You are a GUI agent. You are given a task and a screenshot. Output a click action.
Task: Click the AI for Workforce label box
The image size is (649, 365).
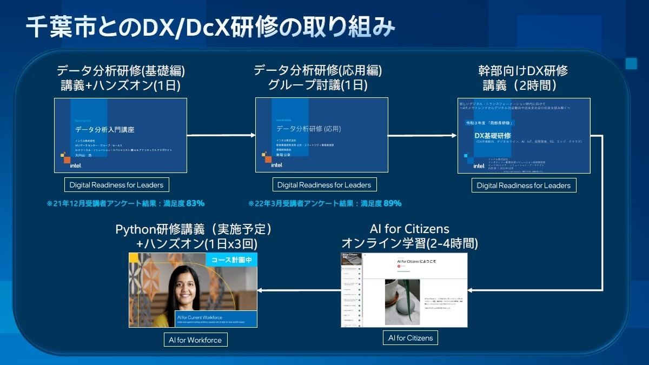[x=195, y=340]
